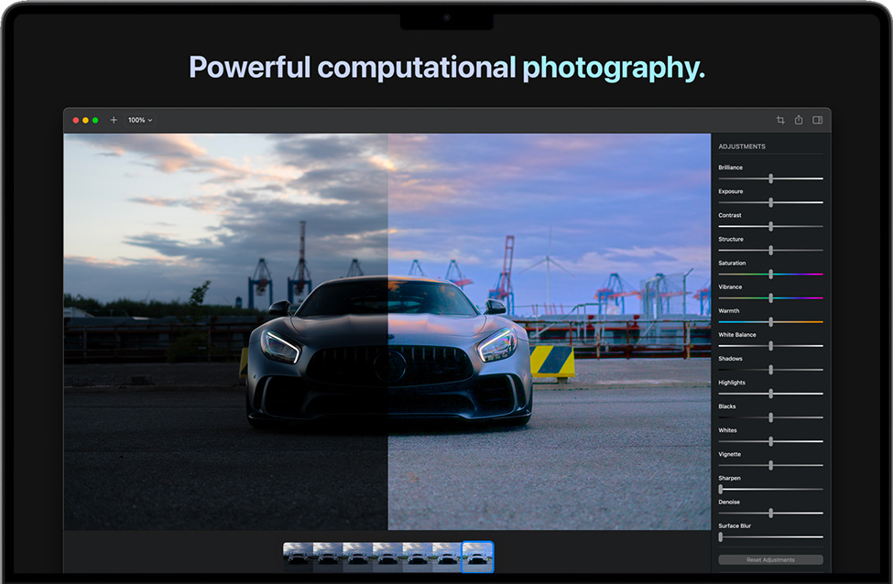Click the Vignette slider handle

771,465
